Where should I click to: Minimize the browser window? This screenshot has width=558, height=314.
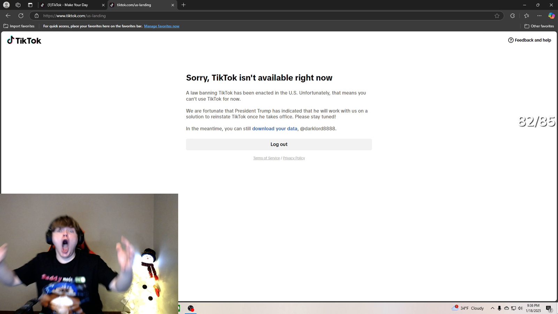tap(524, 5)
